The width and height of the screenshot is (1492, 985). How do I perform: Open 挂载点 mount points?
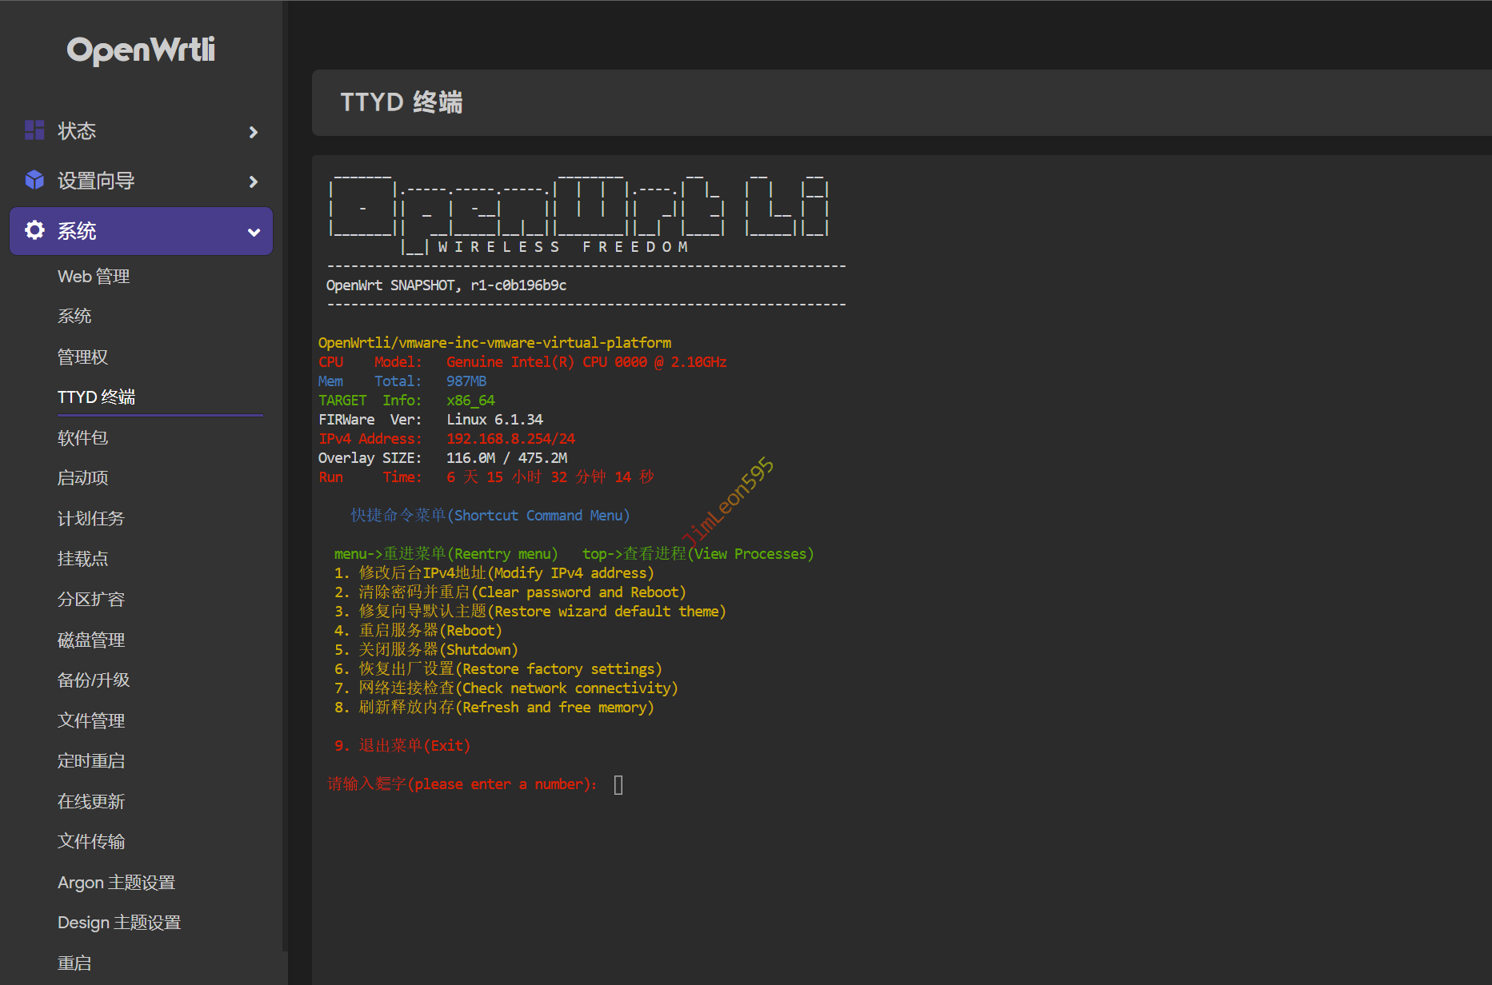[x=82, y=559]
